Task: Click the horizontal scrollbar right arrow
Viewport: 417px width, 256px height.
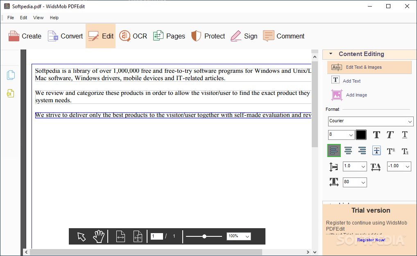Action: coord(308,252)
